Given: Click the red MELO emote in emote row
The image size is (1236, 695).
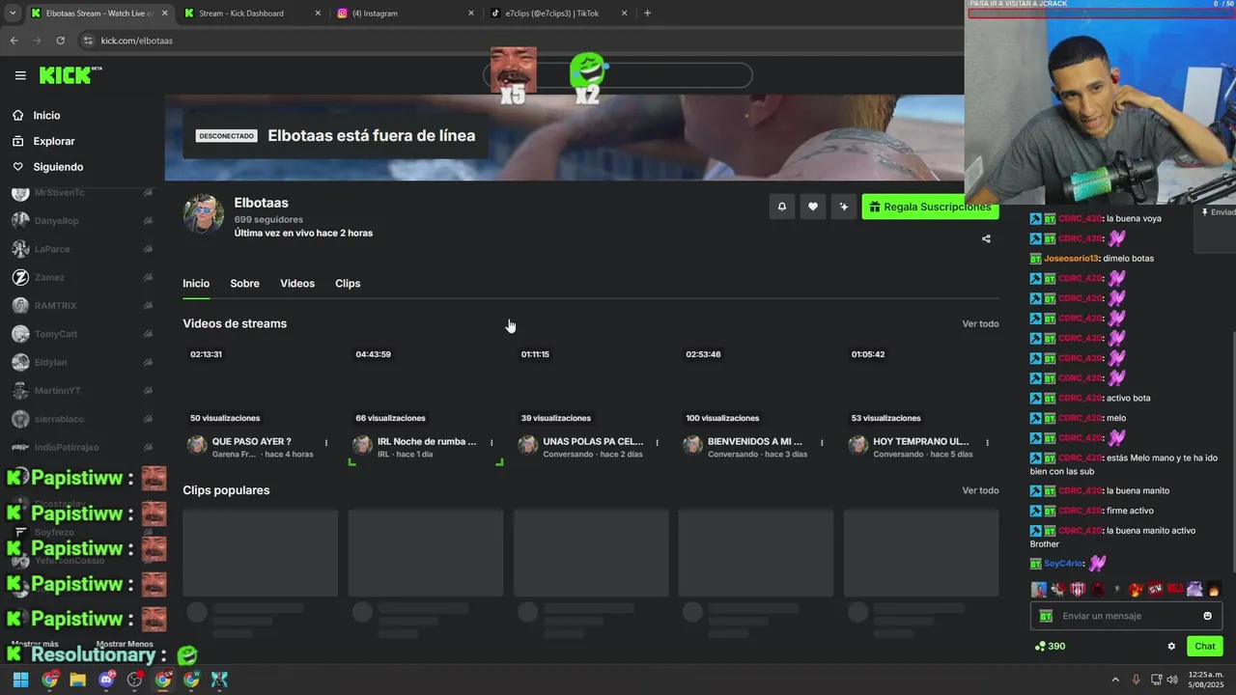Looking at the screenshot, I should (1175, 589).
